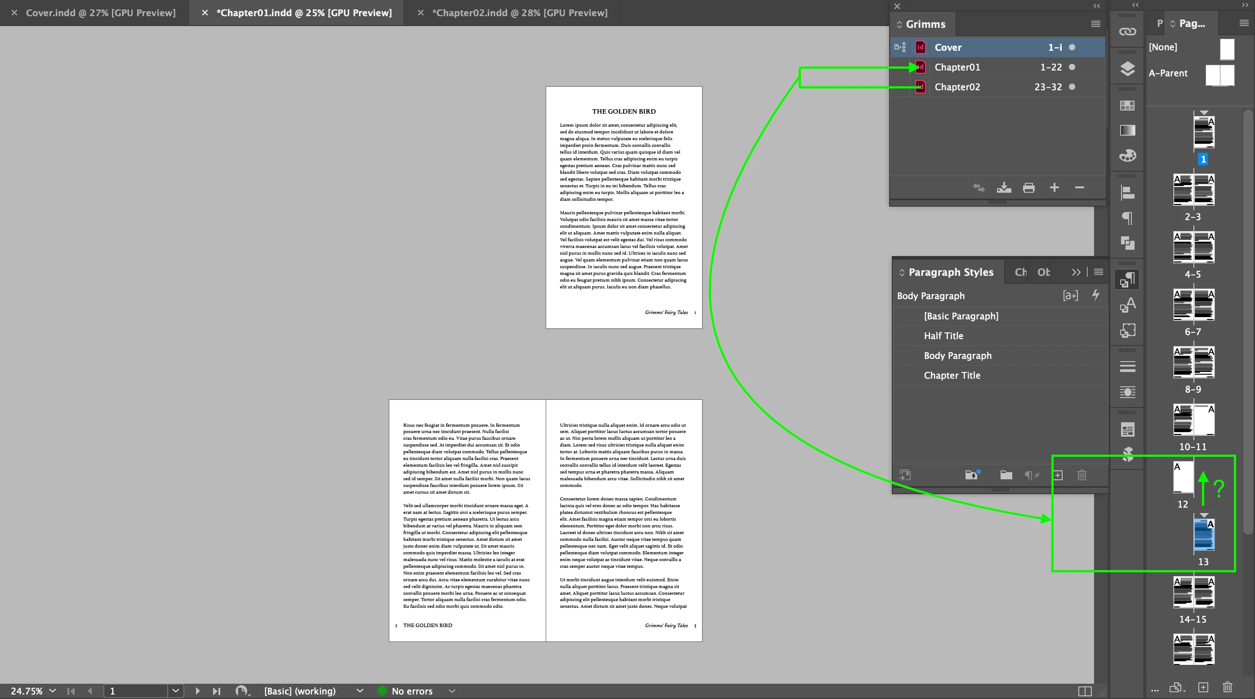The image size is (1255, 699).
Task: Switch to Chapter02.indd document tab
Action: click(x=519, y=13)
